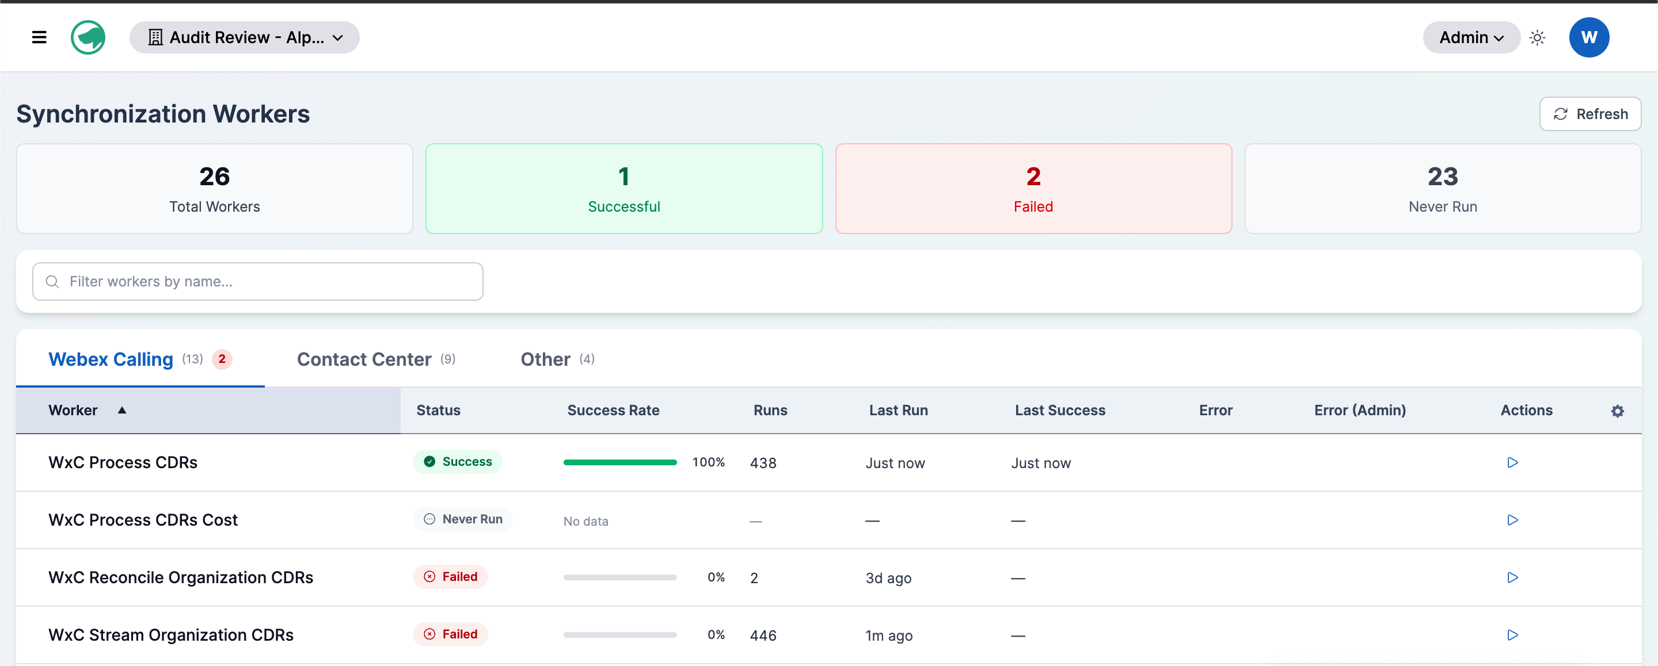The image size is (1658, 666).
Task: Run the WxC Stream Organization CDRs worker
Action: point(1512,634)
